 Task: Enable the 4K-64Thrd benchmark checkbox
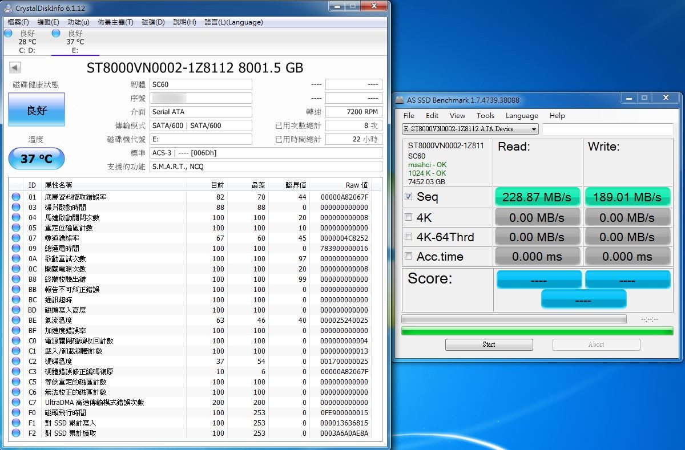pos(408,236)
